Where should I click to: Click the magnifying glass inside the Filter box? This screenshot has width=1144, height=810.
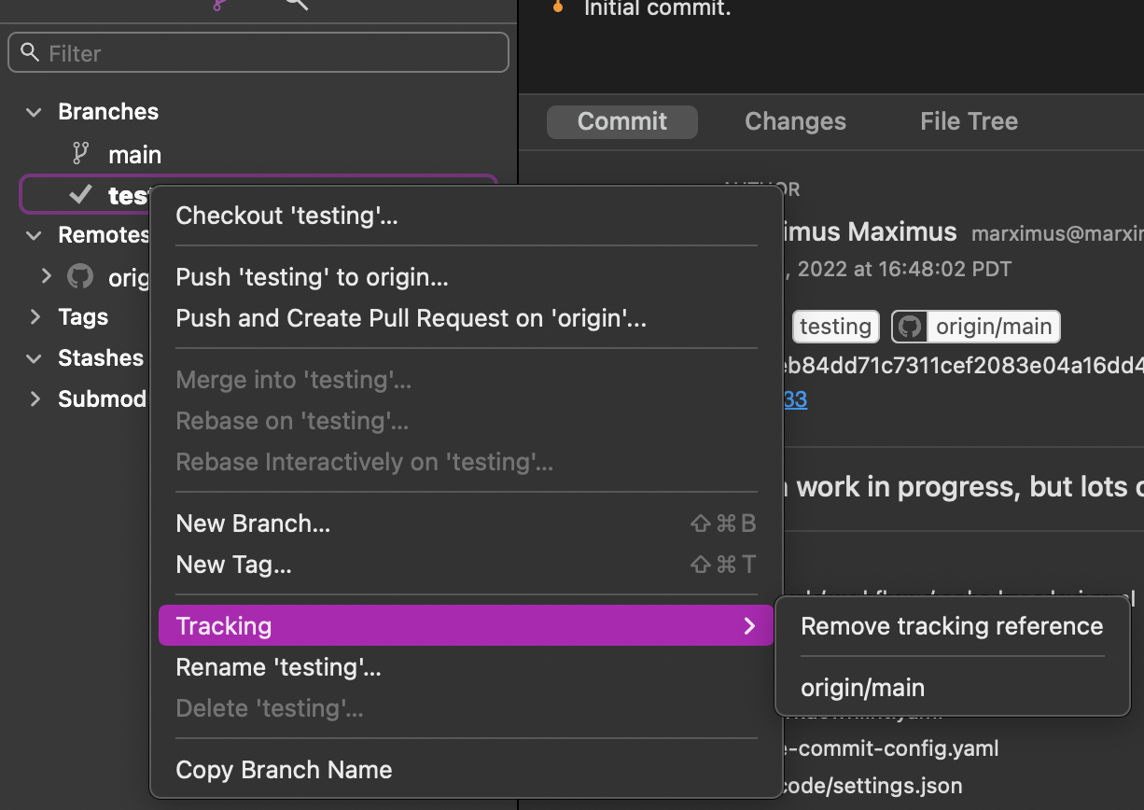[30, 51]
